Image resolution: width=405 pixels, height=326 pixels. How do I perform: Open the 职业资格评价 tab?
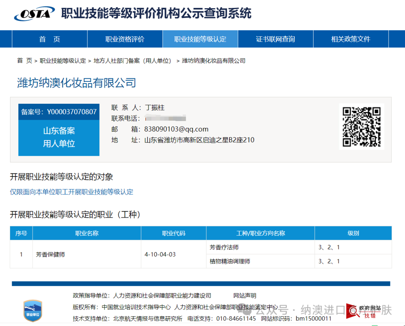coord(124,39)
